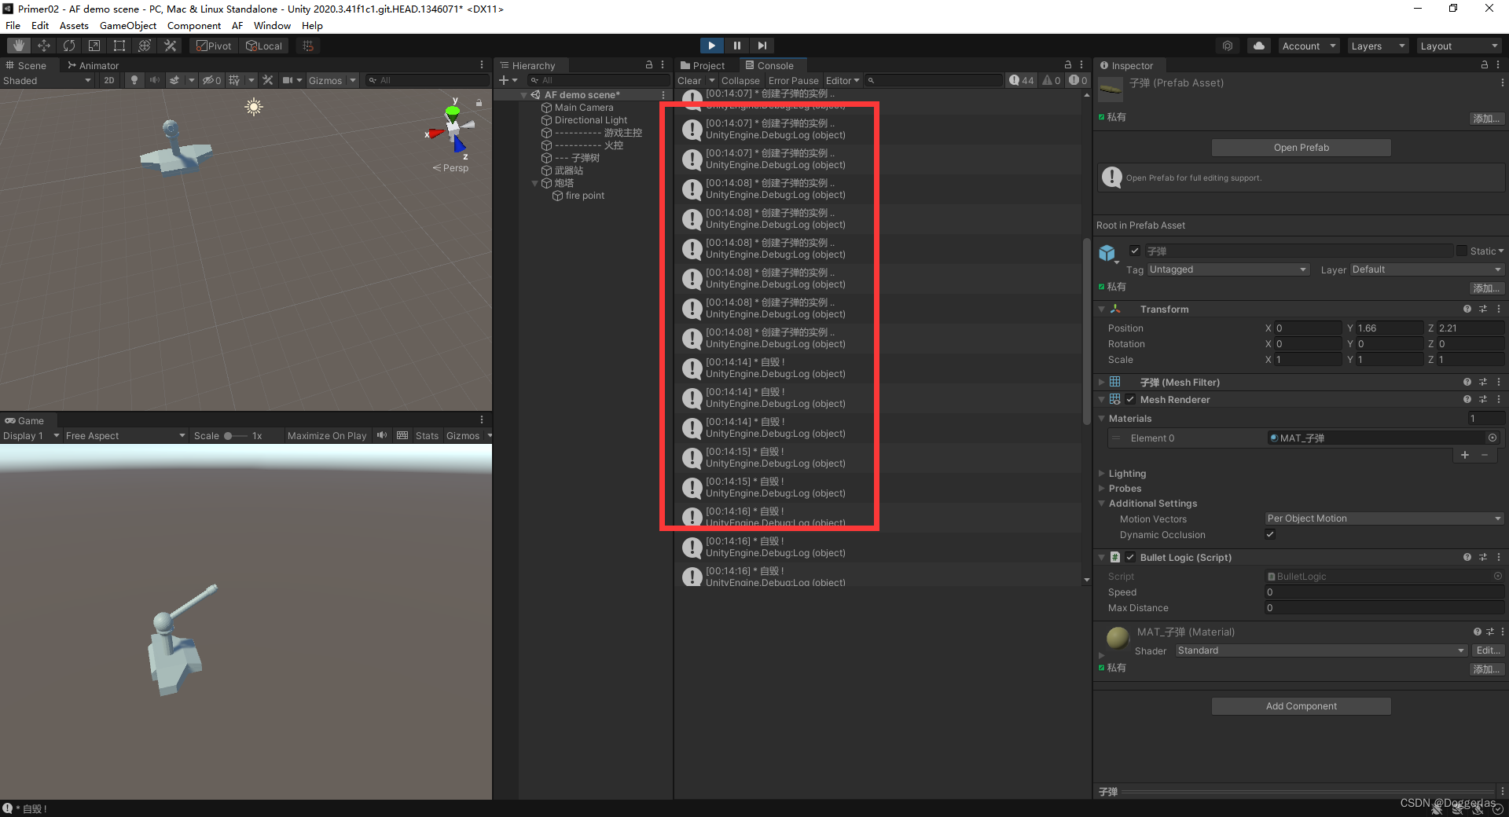Open Motion Vectors dropdown
1509x817 pixels.
click(1384, 518)
